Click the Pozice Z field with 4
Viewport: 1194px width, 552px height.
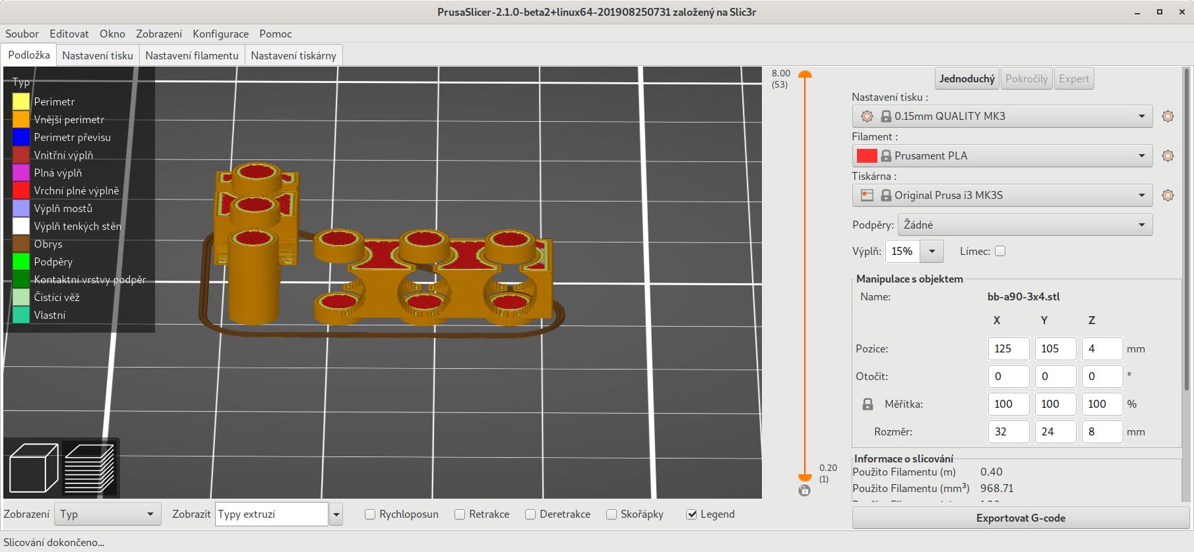point(1102,349)
